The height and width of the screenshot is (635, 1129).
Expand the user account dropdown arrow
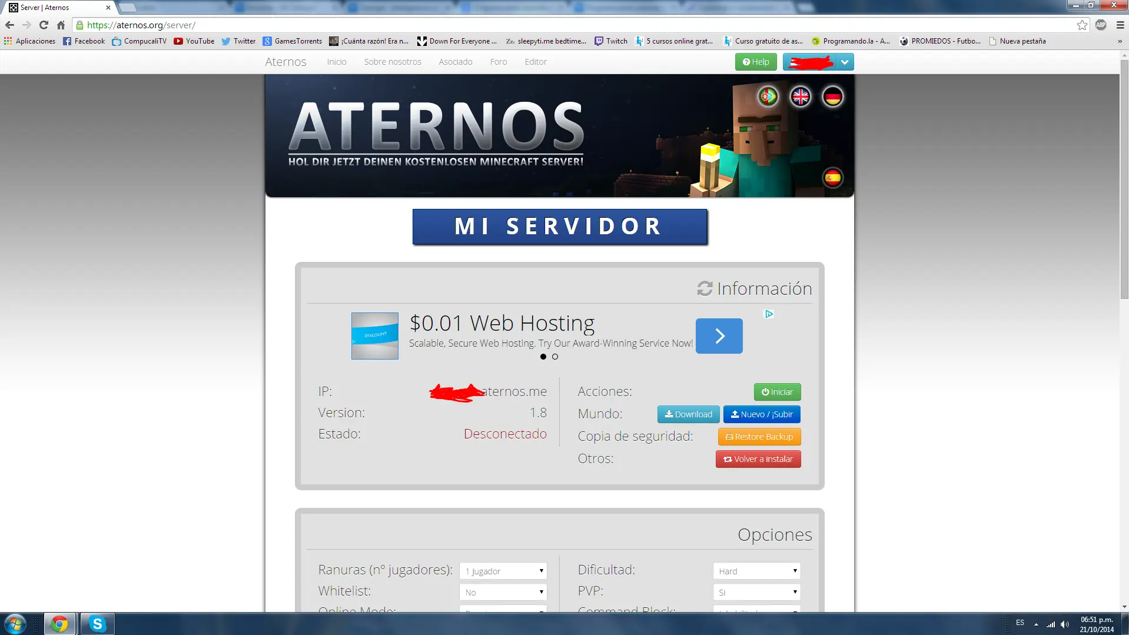pyautogui.click(x=845, y=62)
